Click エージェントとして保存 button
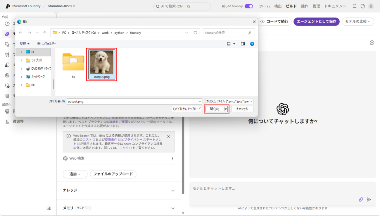Screen dimensions: 380x216 (x=317, y=21)
